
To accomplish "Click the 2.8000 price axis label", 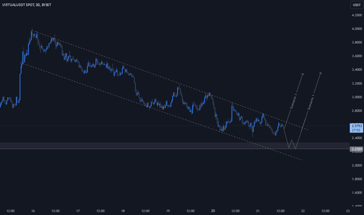I will tap(357, 111).
